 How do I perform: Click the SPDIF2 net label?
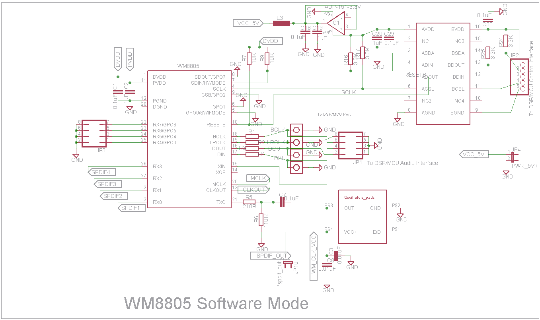(113, 196)
